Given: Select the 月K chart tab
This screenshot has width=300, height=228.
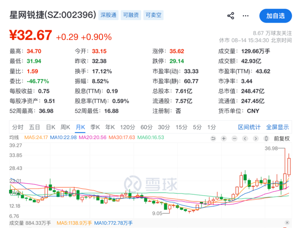Looking at the screenshot, I should coord(81,127).
